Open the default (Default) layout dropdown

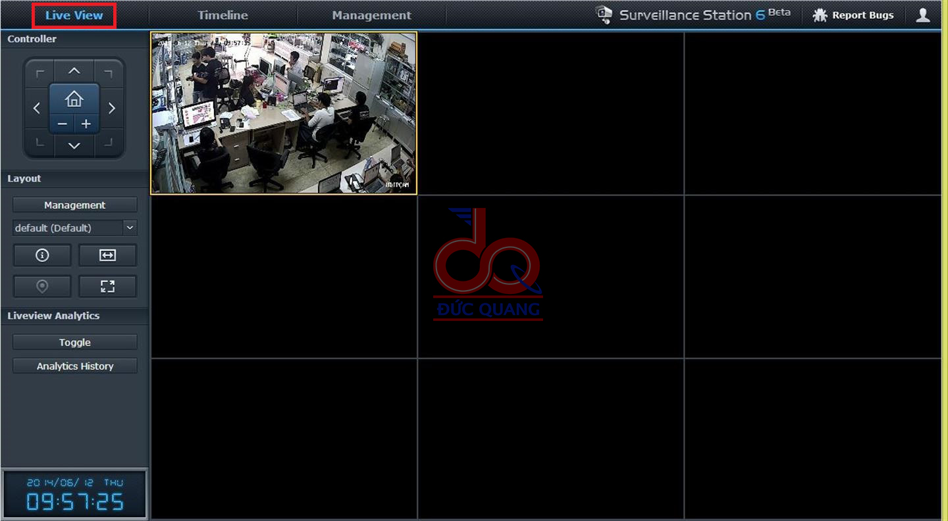tap(75, 228)
